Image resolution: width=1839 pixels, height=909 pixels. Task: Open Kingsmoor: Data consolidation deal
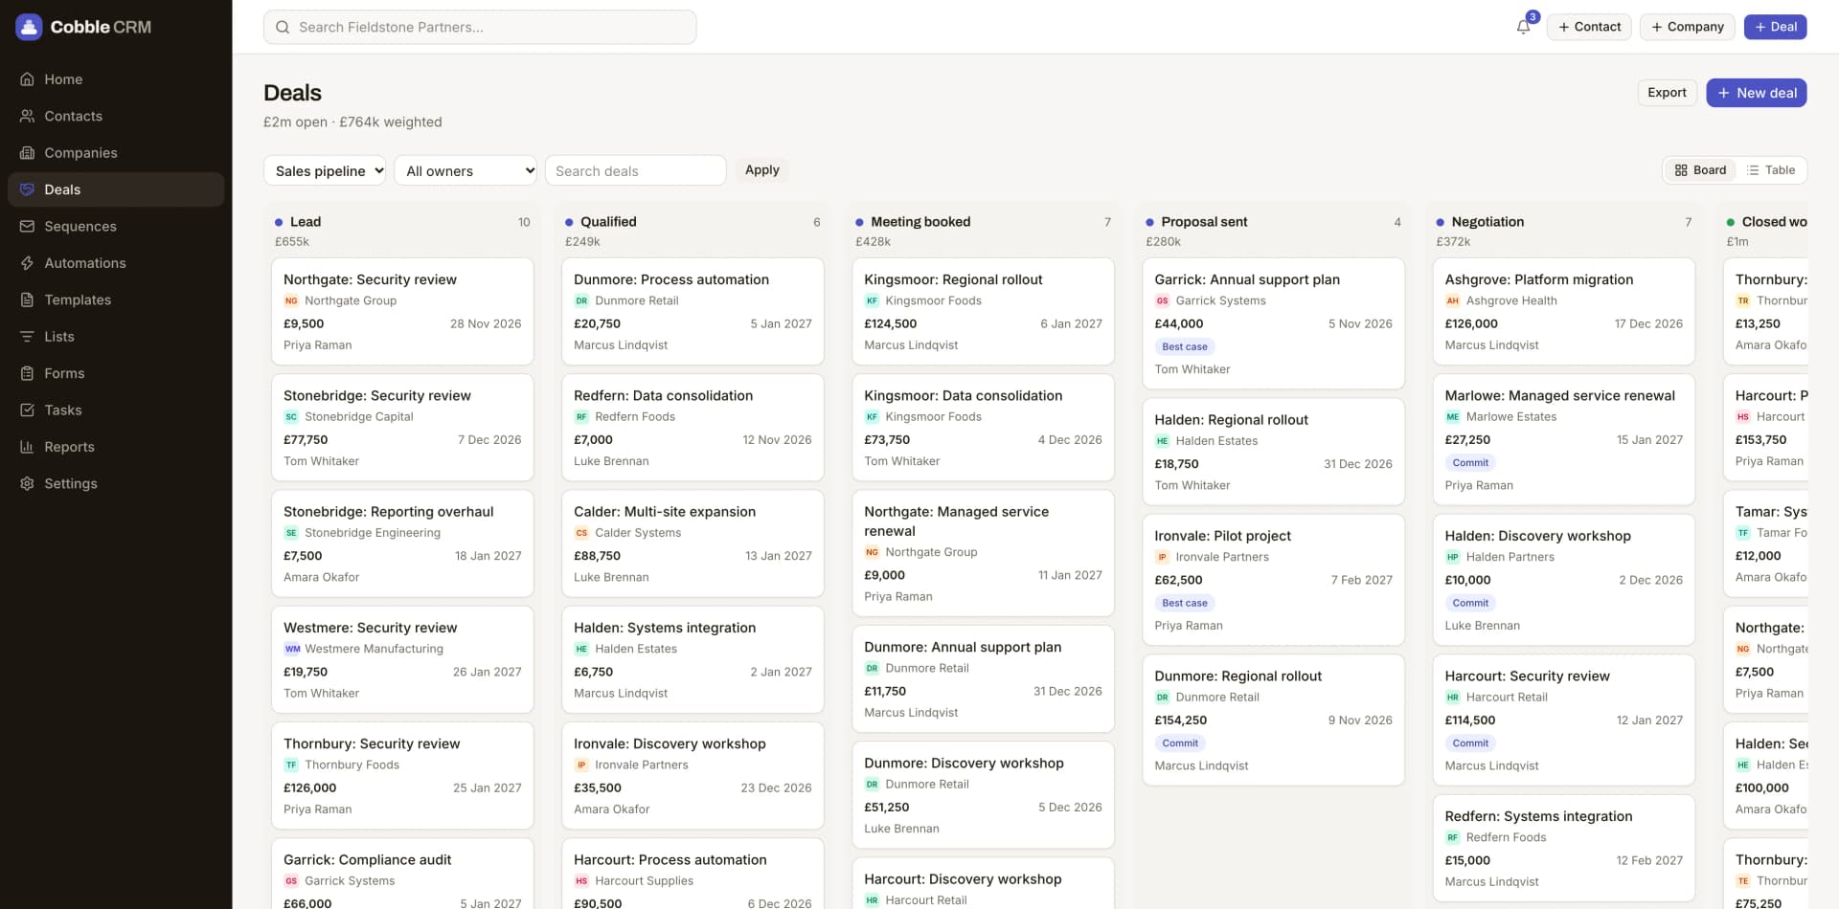pos(983,428)
